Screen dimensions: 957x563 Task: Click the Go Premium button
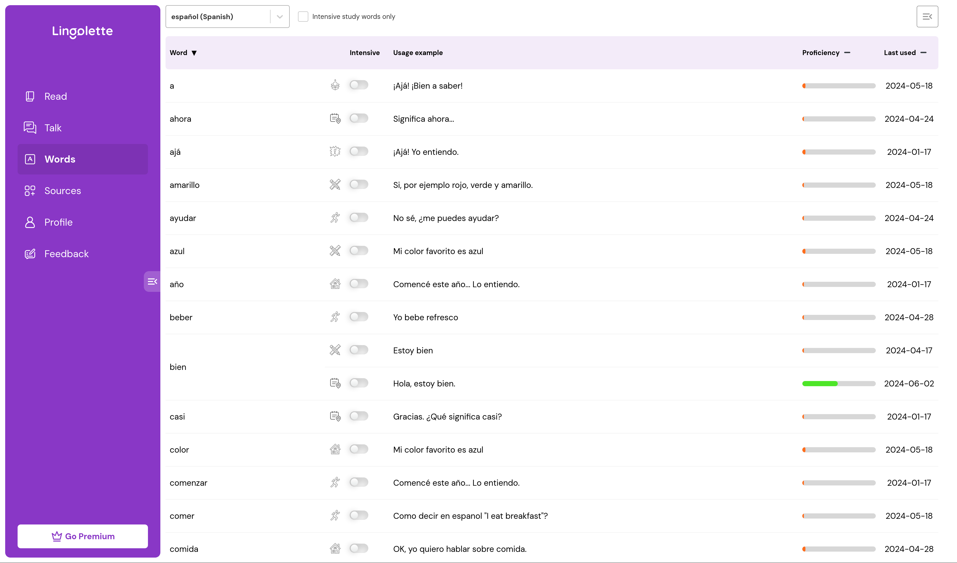pyautogui.click(x=83, y=536)
